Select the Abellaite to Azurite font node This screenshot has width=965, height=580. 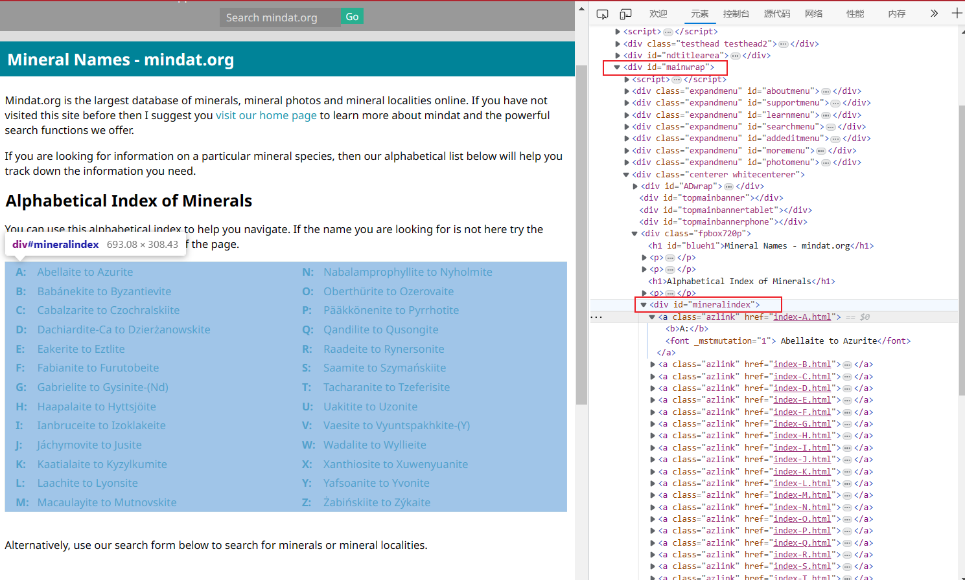788,341
